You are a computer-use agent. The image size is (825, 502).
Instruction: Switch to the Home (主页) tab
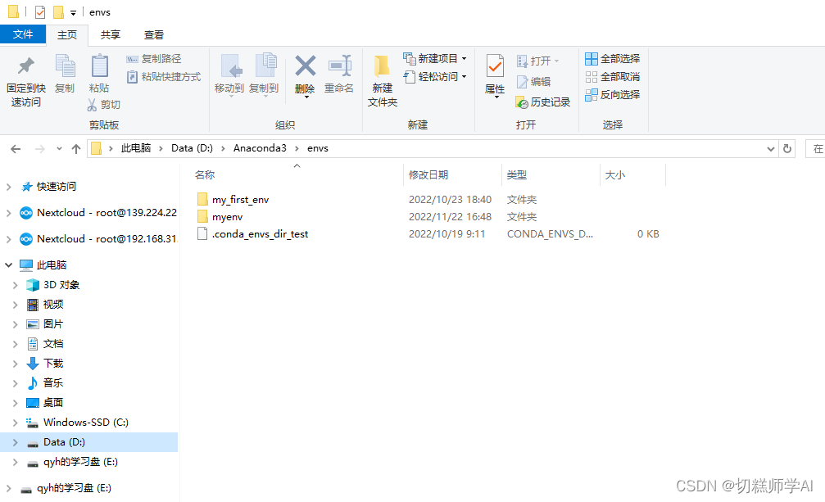pyautogui.click(x=67, y=34)
